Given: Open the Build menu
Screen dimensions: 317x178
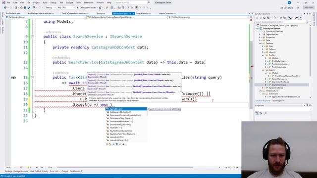Looking at the screenshot, I should [45, 2].
